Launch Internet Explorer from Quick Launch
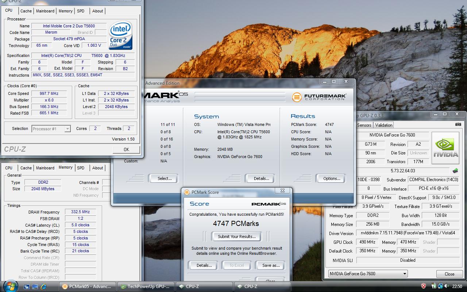This screenshot has width=467, height=292. tap(44, 287)
